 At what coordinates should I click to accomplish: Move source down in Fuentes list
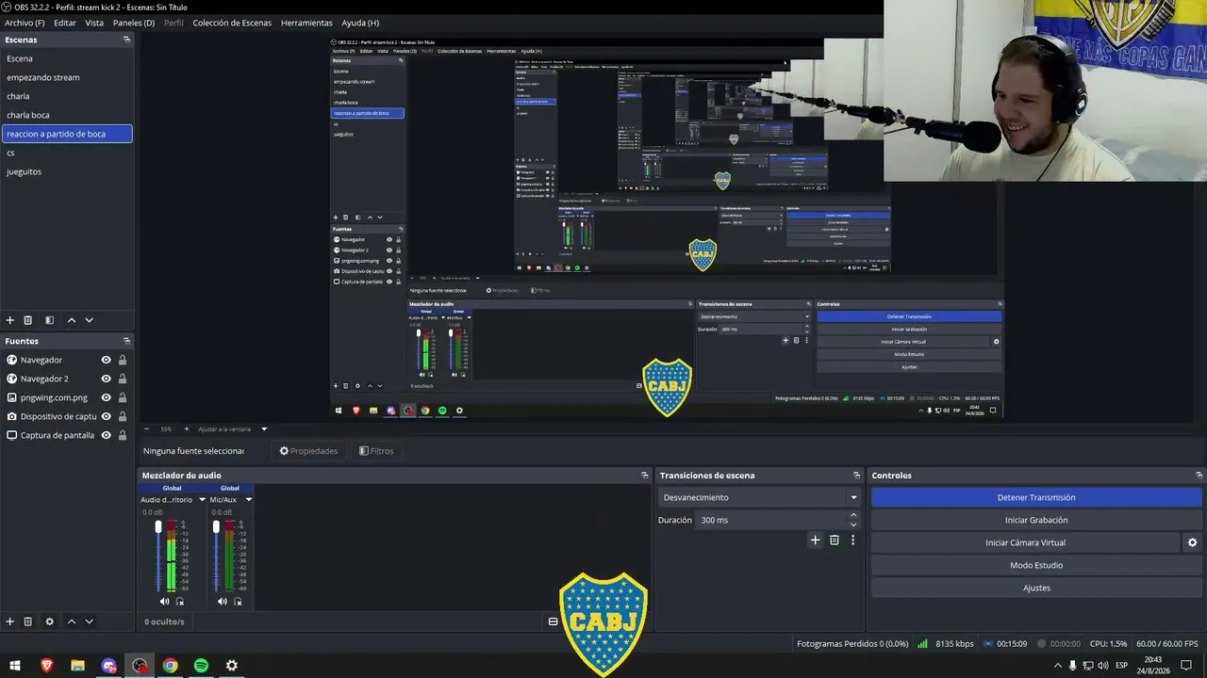pyautogui.click(x=90, y=621)
